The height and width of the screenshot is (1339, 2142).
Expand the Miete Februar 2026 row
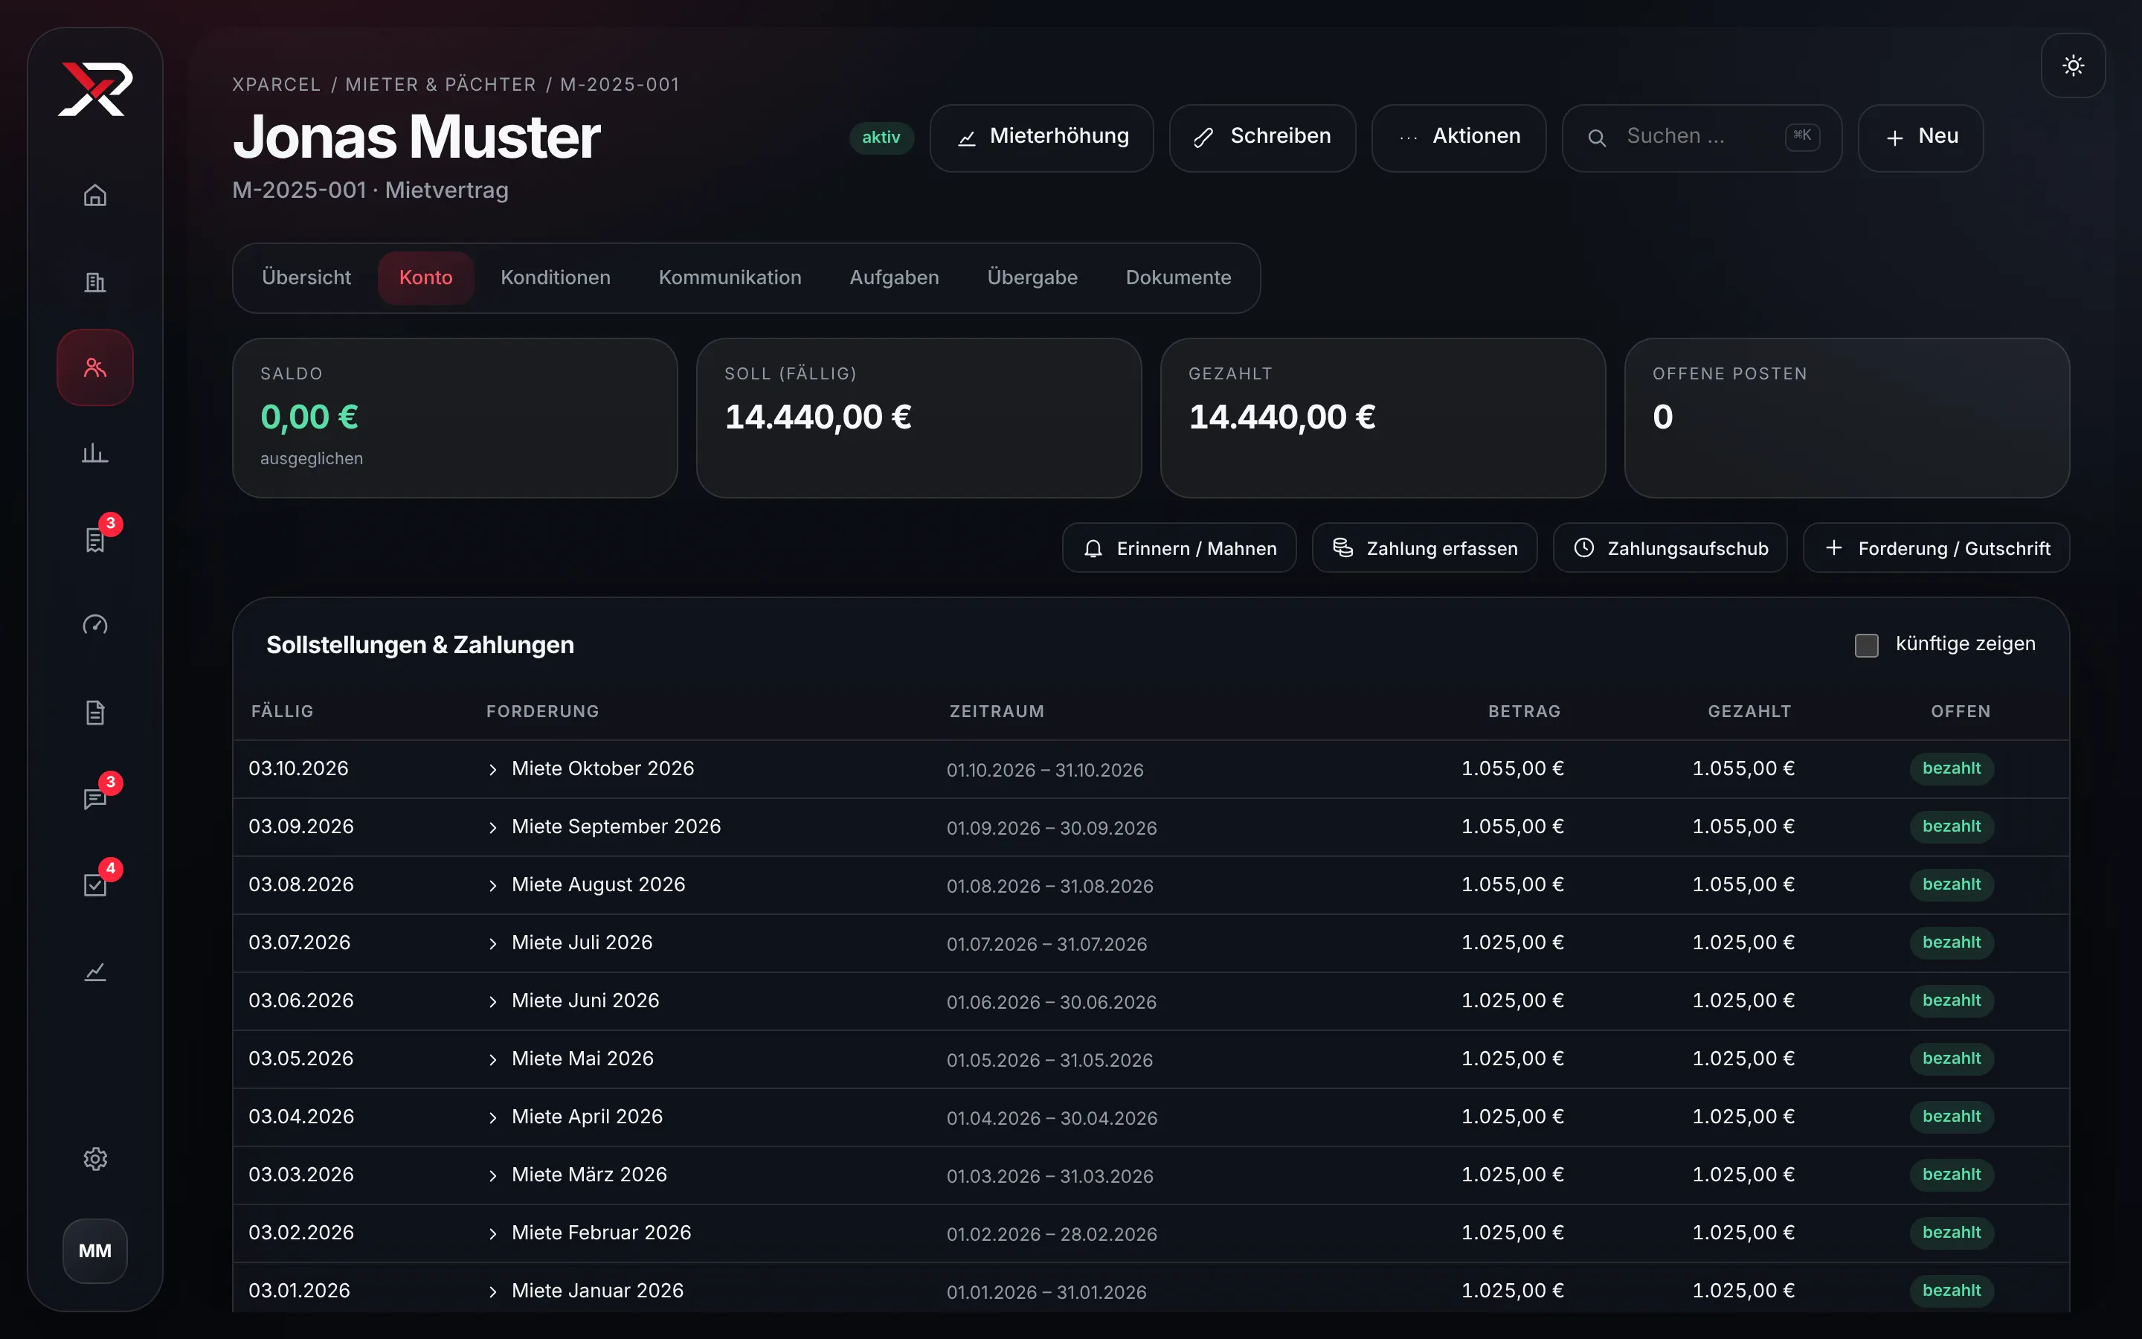(493, 1233)
